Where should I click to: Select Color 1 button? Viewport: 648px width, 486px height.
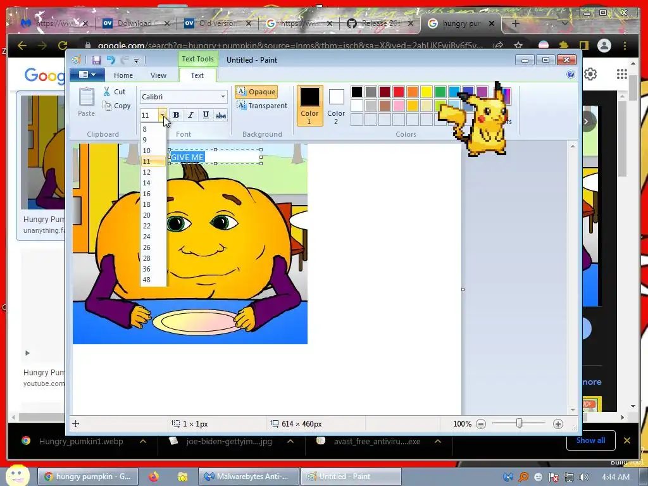pyautogui.click(x=309, y=106)
